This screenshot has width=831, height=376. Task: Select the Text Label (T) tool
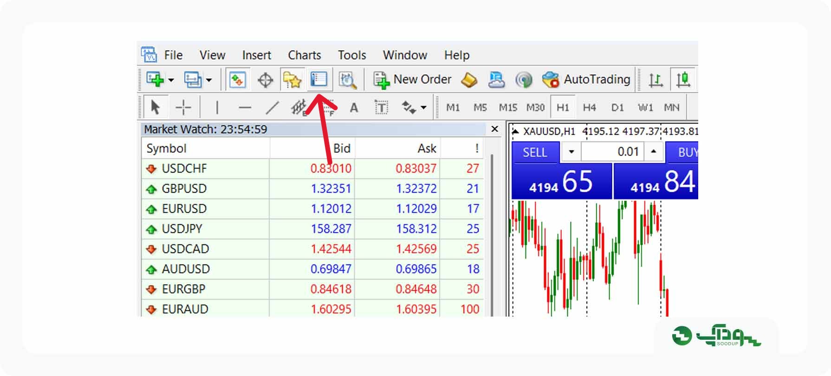(x=381, y=108)
